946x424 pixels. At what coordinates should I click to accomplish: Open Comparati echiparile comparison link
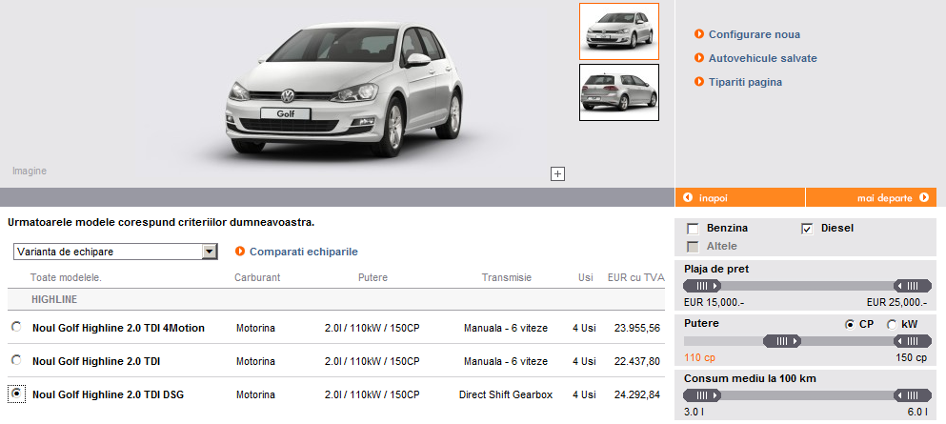[304, 252]
